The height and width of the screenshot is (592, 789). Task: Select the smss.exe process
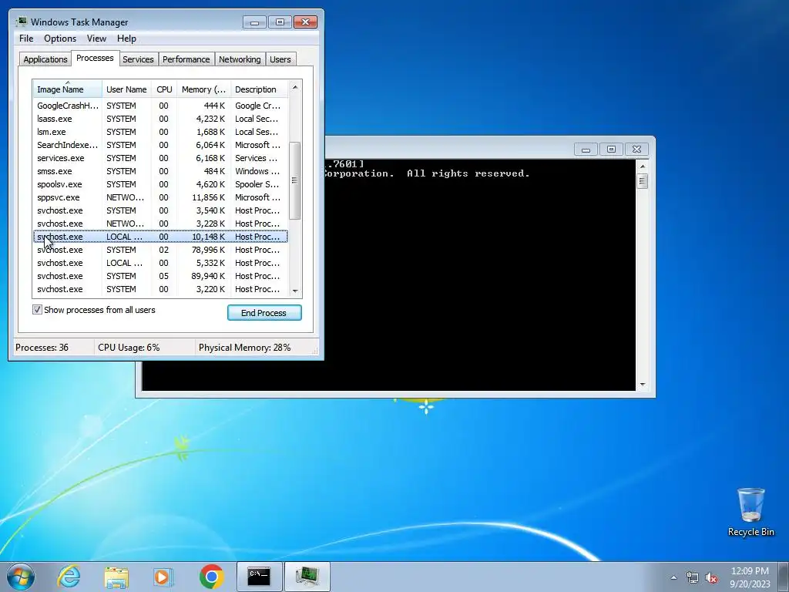(x=160, y=171)
